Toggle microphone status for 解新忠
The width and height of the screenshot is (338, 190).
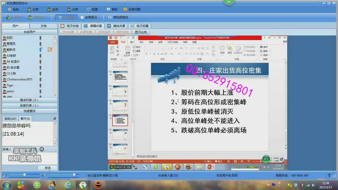click(40, 50)
